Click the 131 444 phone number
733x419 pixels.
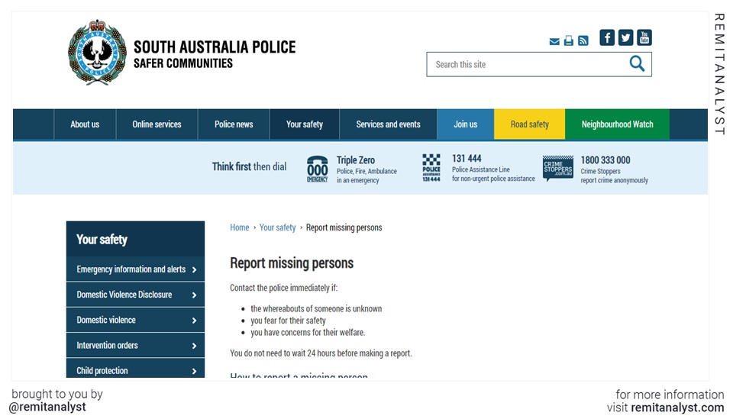(467, 158)
